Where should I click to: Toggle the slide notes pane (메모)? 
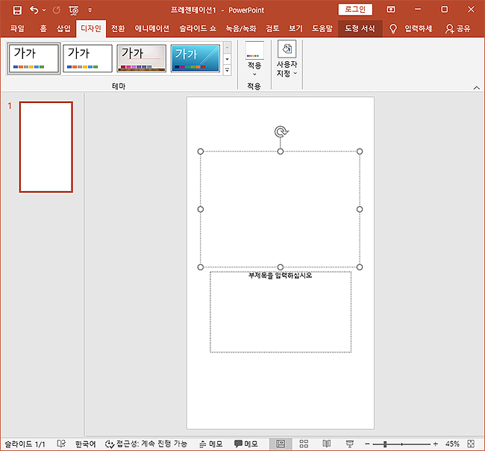pos(211,444)
